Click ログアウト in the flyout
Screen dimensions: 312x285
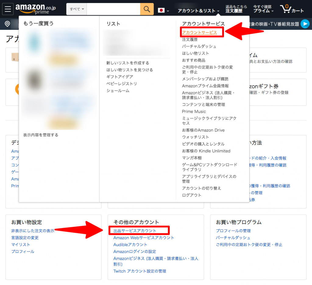[191, 195]
